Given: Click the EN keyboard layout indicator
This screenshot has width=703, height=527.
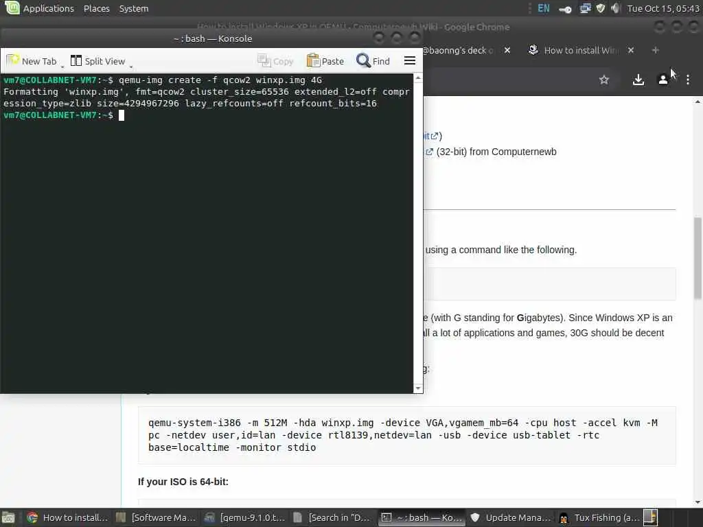Looking at the screenshot, I should [x=544, y=8].
